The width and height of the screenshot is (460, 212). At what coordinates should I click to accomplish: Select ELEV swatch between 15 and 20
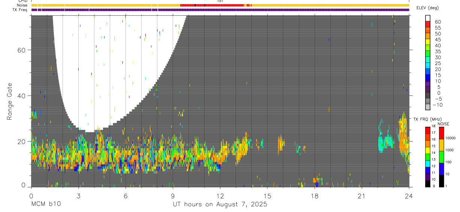428,71
